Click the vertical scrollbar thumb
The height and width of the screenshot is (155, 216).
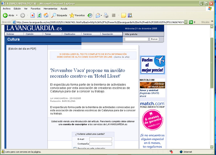(212, 63)
